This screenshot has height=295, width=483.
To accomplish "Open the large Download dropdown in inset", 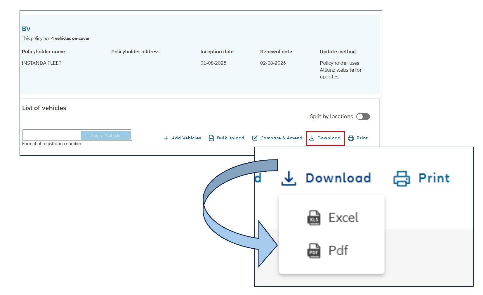I will pyautogui.click(x=326, y=178).
